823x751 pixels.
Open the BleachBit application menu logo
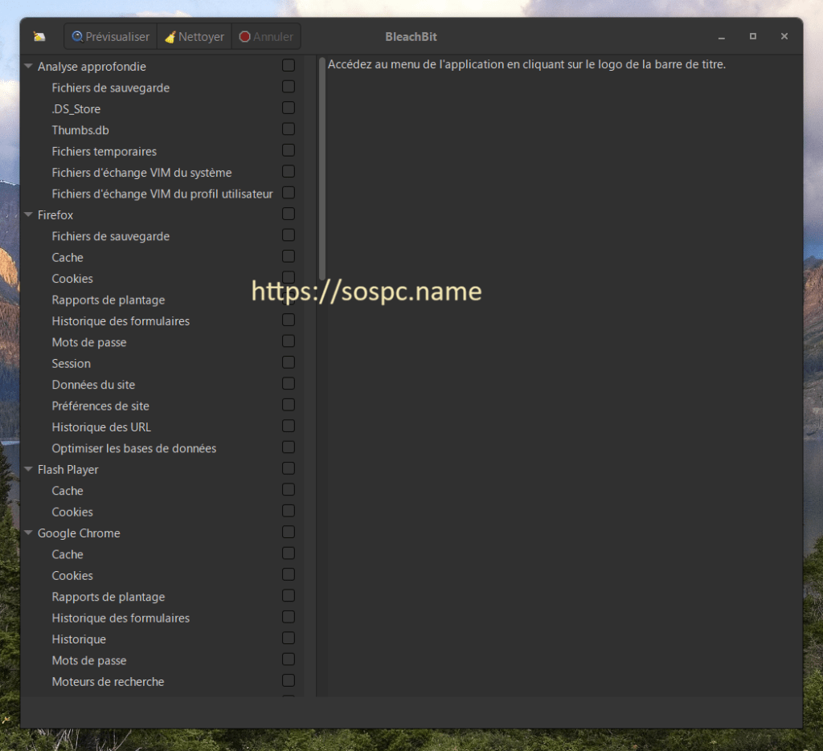tap(39, 37)
